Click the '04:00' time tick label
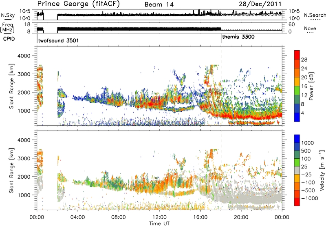The height and width of the screenshot is (226, 326). click(78, 217)
